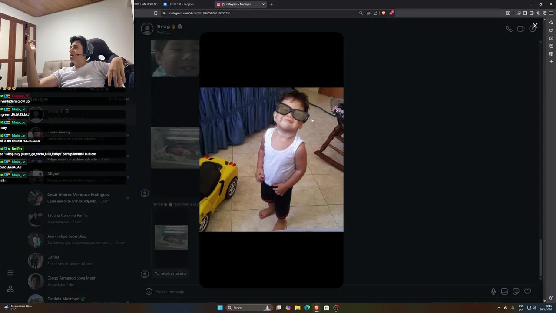This screenshot has height=313, width=556.
Task: Start a video call in the chat header
Action: pyautogui.click(x=521, y=29)
